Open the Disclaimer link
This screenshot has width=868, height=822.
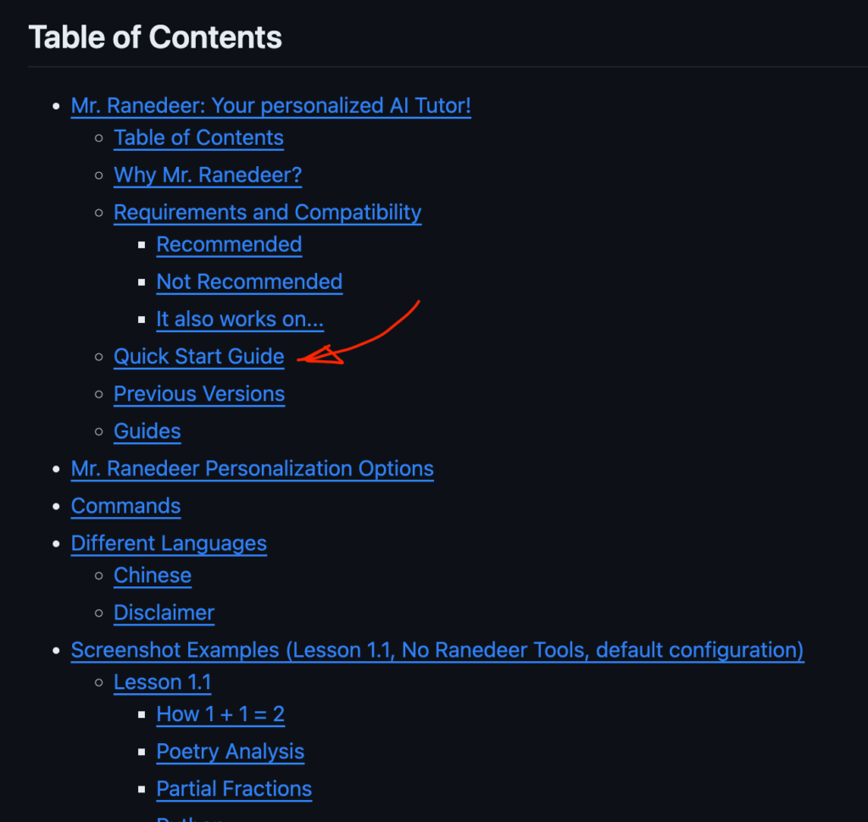click(x=164, y=613)
